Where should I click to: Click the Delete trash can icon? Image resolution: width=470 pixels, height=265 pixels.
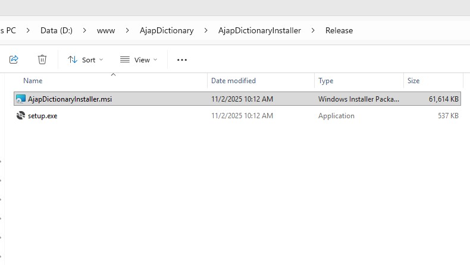coord(42,59)
